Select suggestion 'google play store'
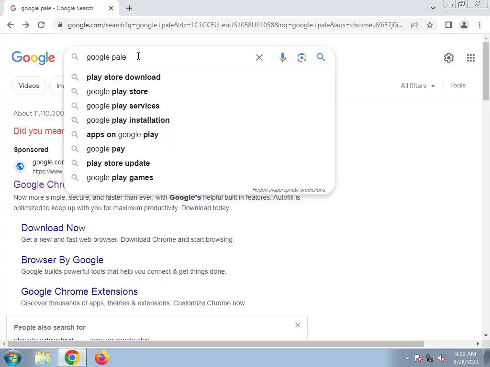This screenshot has width=490, height=367. coord(200,91)
